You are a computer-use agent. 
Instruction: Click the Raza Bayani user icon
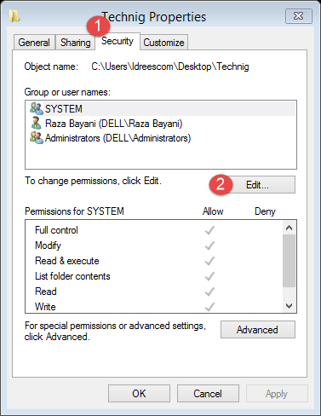36,123
